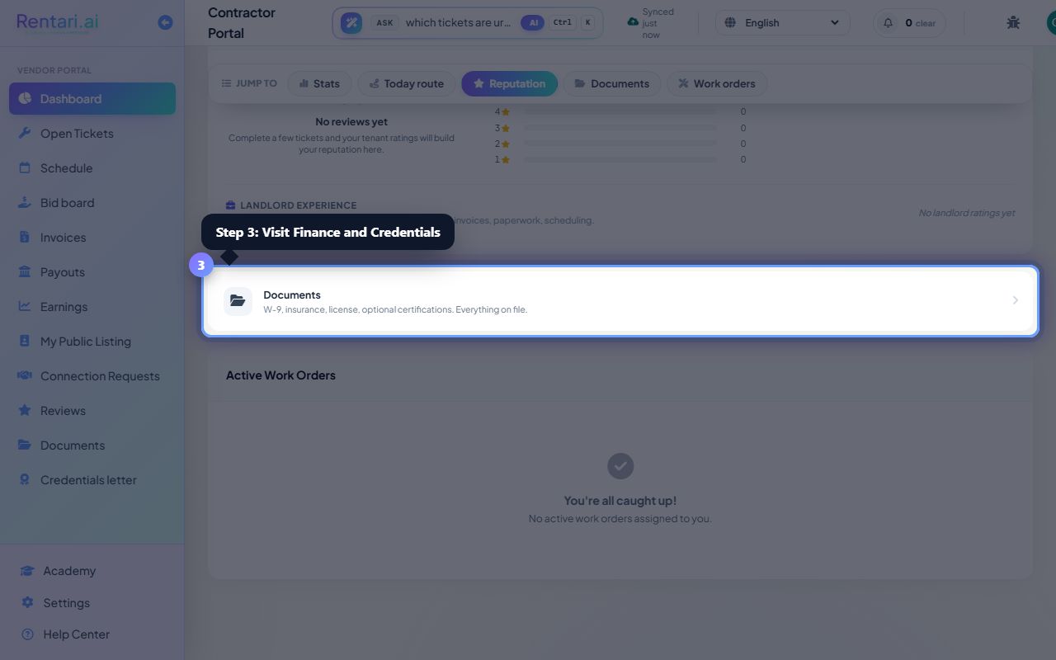
Task: Click the open folder icon on the Documents card
Action: point(238,301)
